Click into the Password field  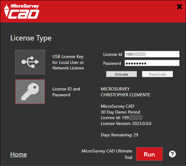tap(152, 63)
